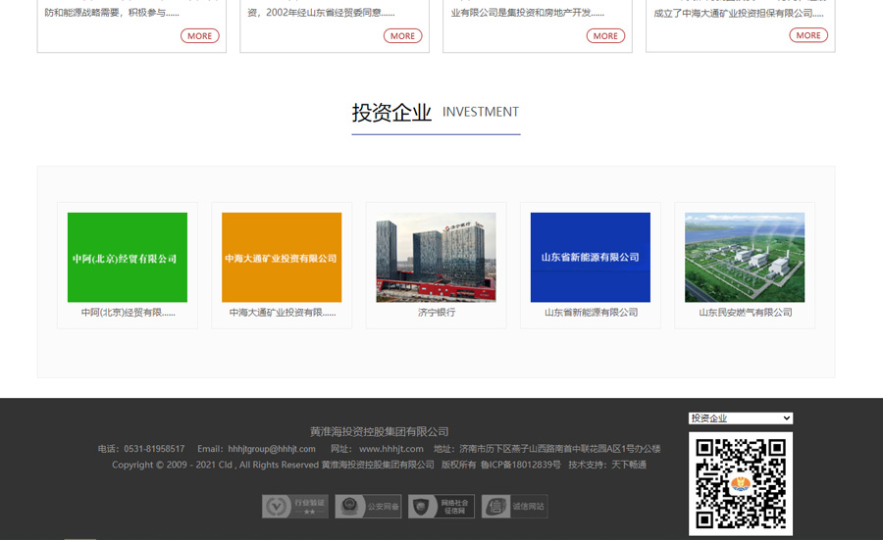Open the www.hhhjt.com website link
883x540 pixels.
point(390,449)
